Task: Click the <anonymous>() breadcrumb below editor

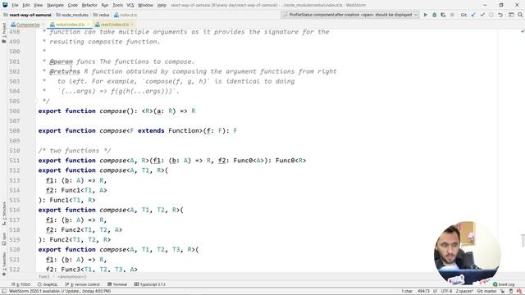Action: [x=72, y=277]
